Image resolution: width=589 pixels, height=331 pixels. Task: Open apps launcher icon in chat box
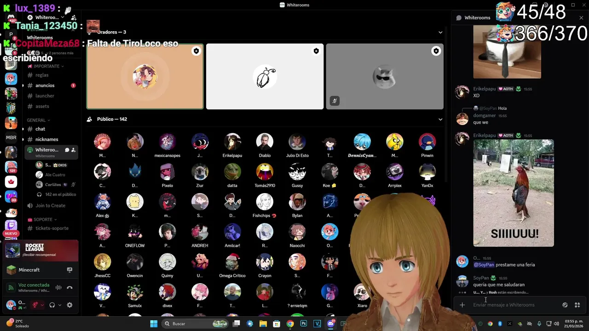[577, 305]
